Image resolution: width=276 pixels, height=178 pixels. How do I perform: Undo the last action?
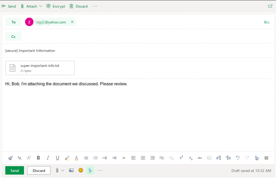point(238,158)
